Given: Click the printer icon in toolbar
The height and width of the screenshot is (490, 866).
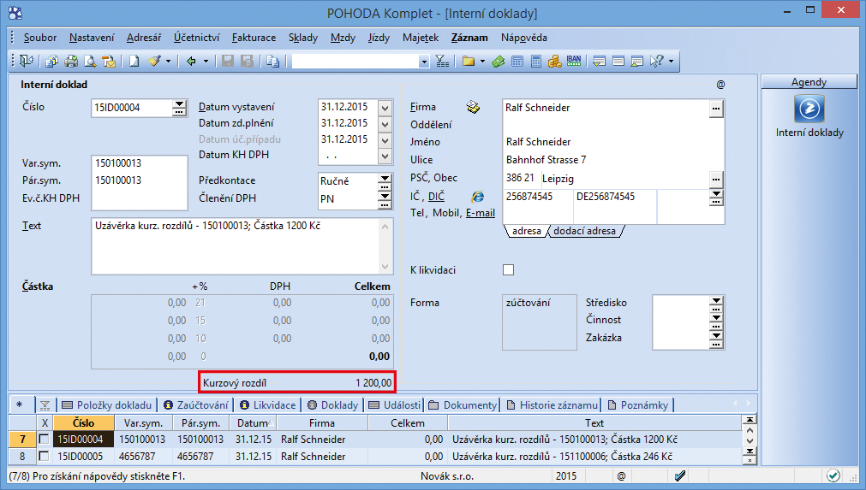Looking at the screenshot, I should [71, 62].
